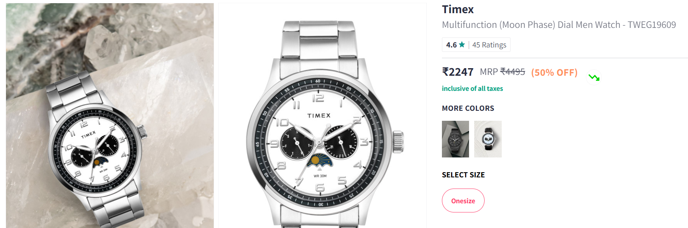Click the moon phase window on the front-view dial

319,161
